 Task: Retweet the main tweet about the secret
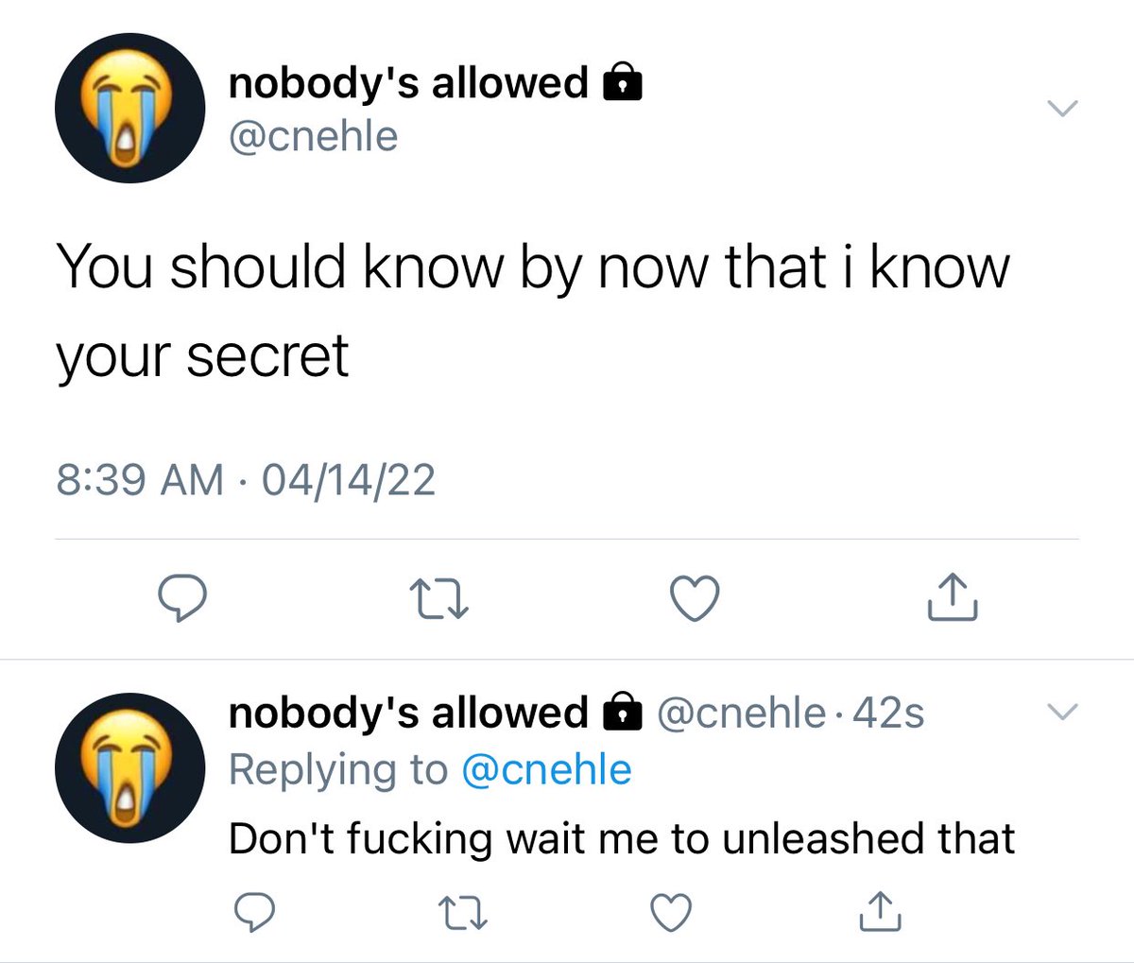tap(438, 599)
